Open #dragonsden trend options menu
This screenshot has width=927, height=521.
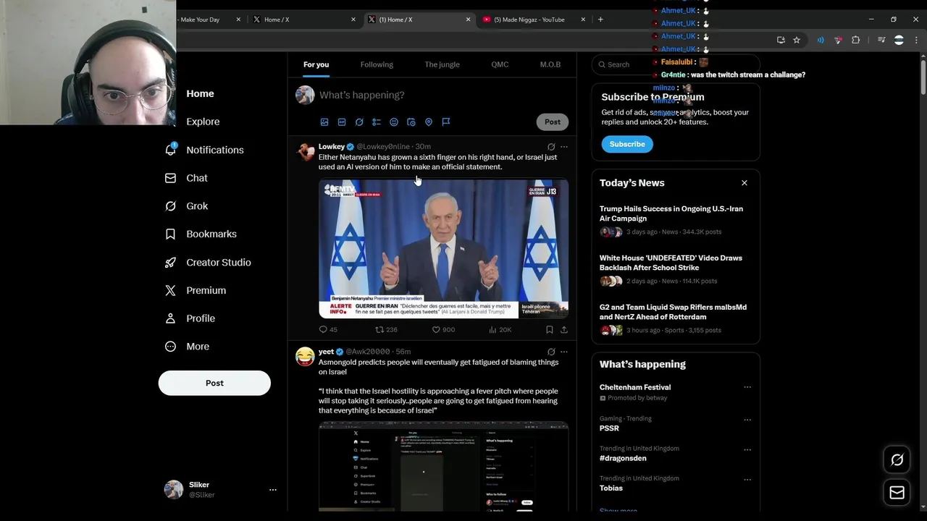747,449
